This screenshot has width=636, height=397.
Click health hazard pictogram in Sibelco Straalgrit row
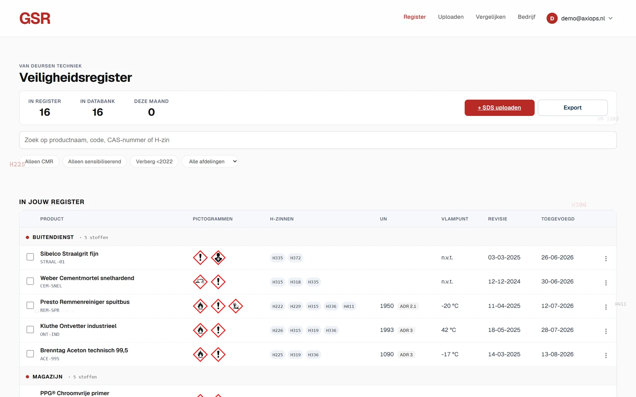coord(218,258)
